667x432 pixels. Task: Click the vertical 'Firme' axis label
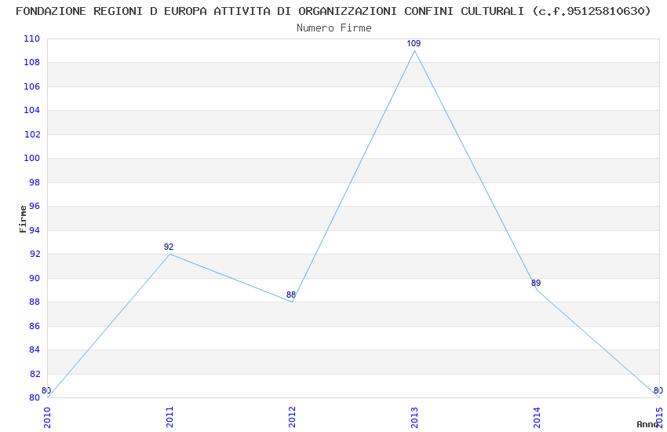tap(23, 219)
